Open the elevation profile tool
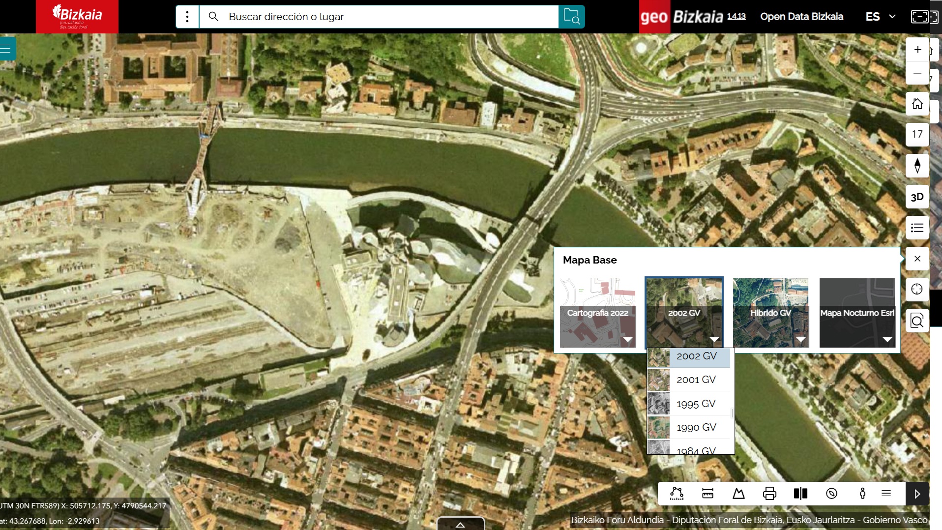This screenshot has height=530, width=942. pos(738,494)
